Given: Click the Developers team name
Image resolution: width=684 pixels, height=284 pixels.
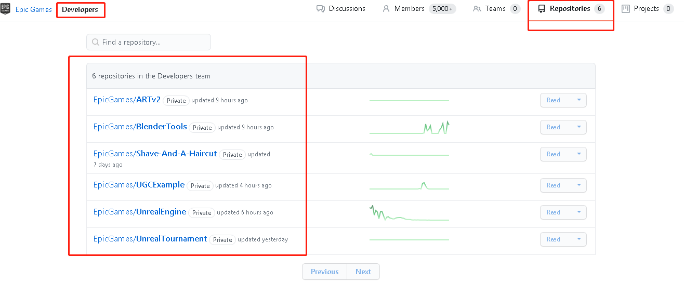Looking at the screenshot, I should [80, 9].
